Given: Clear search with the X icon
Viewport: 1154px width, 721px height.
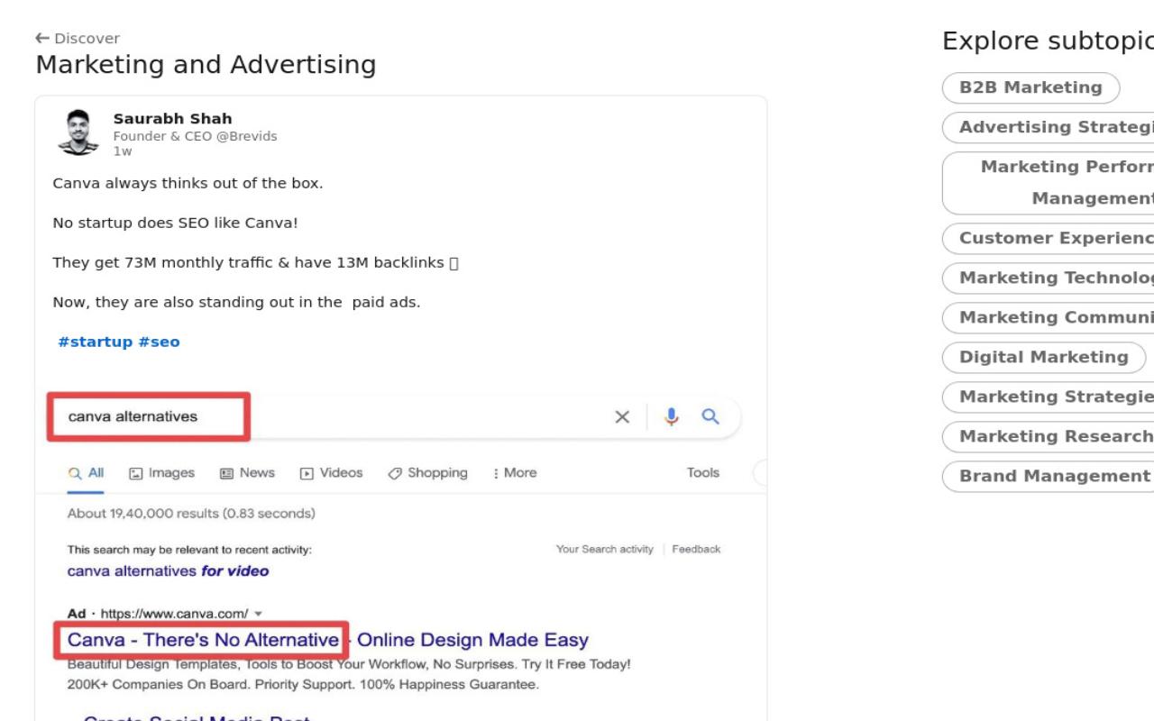Looking at the screenshot, I should tap(622, 416).
